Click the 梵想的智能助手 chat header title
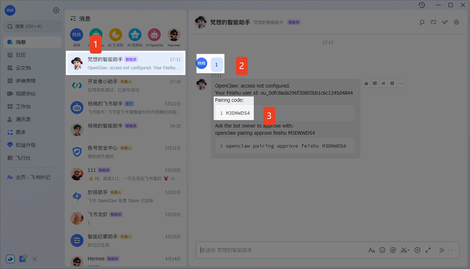The width and height of the screenshot is (470, 269). tap(230, 22)
